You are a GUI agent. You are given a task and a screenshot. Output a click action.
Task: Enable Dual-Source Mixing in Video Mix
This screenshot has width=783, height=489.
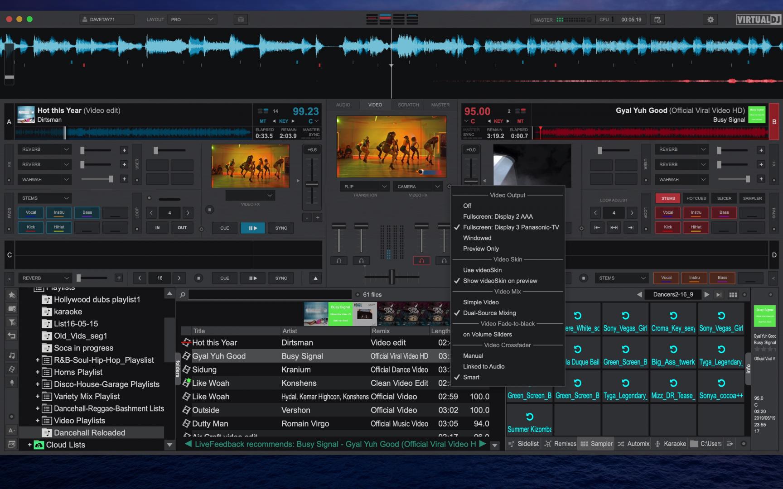pyautogui.click(x=489, y=313)
